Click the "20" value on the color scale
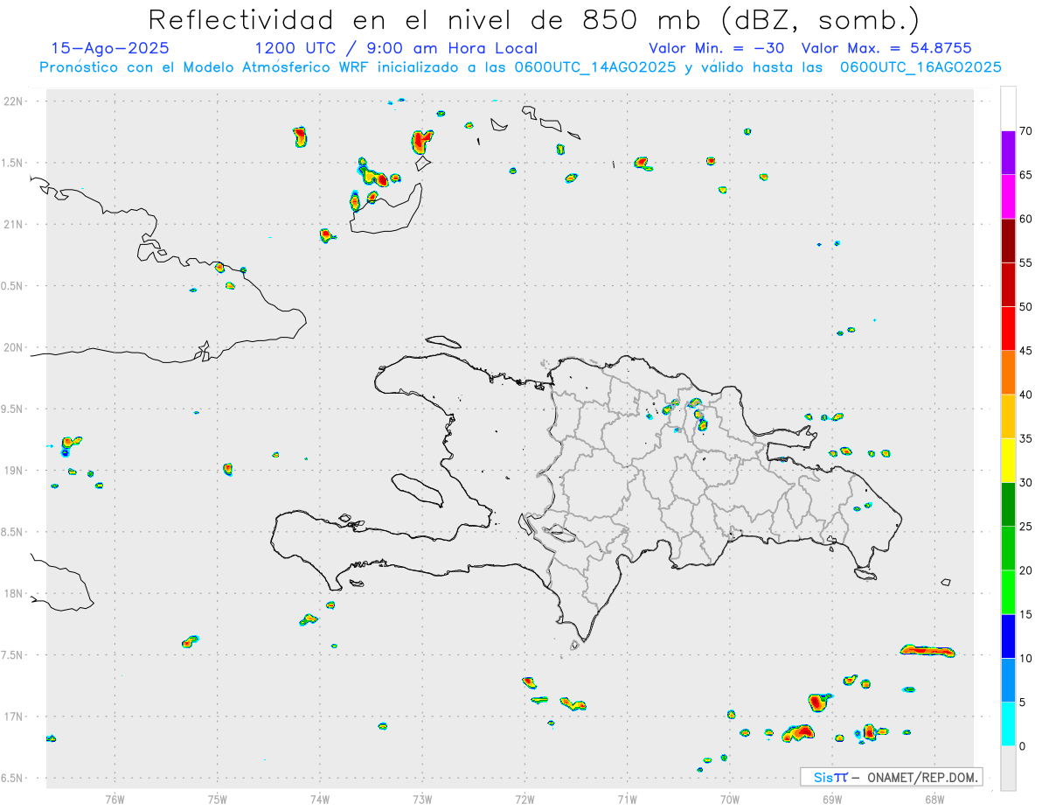Screen dimensions: 1049x811 (1025, 570)
